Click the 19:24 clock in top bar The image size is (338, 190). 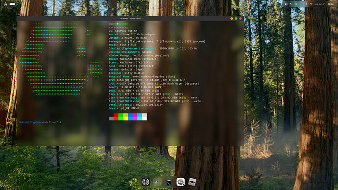pyautogui.click(x=331, y=4)
